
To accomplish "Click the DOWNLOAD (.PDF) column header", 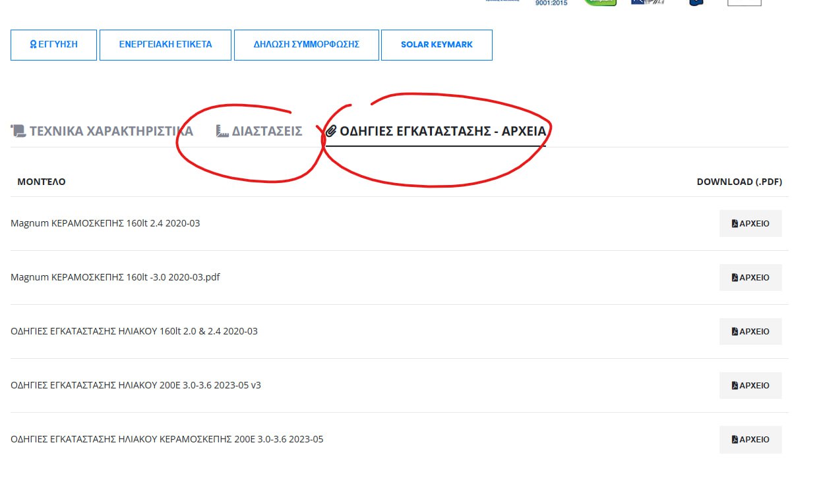I will (x=739, y=182).
